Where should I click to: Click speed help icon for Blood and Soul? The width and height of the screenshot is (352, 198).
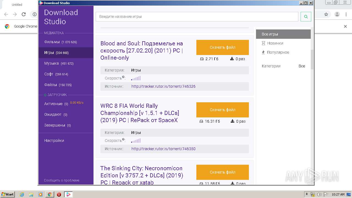pos(123,77)
